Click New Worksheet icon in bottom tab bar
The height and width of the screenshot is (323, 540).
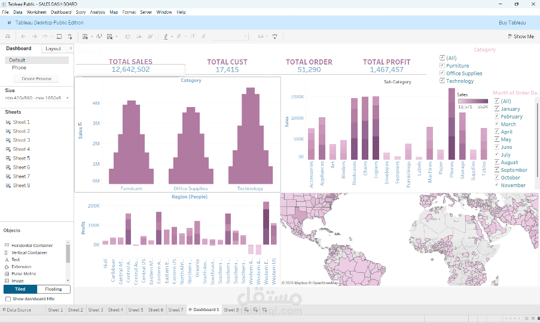[246, 310]
